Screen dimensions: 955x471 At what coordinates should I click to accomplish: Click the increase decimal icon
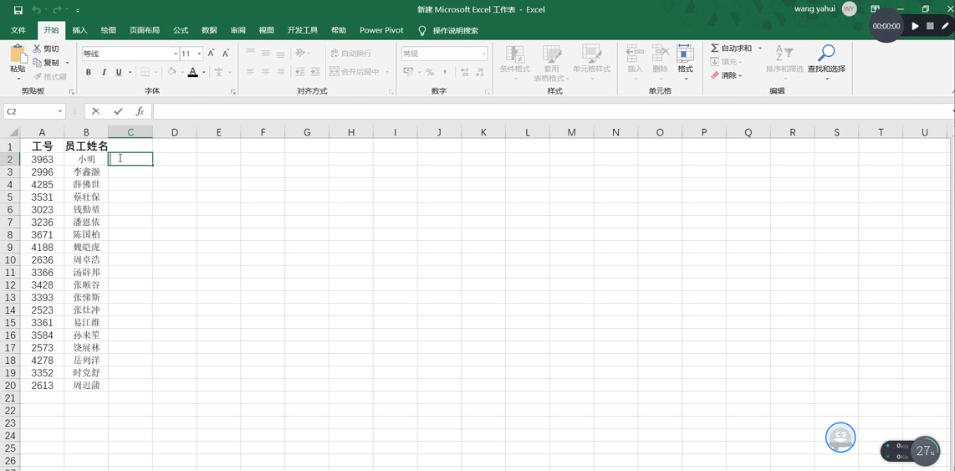(x=465, y=72)
